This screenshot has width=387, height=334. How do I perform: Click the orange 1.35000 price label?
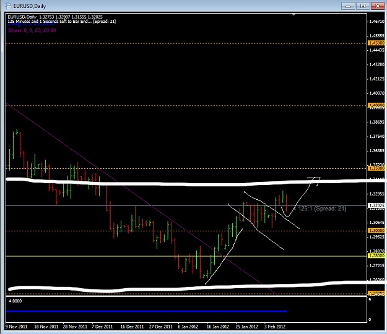click(376, 168)
